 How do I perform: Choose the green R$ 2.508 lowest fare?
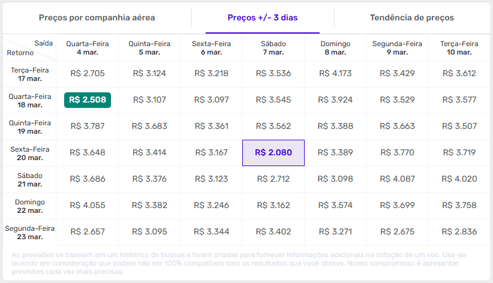tap(88, 100)
